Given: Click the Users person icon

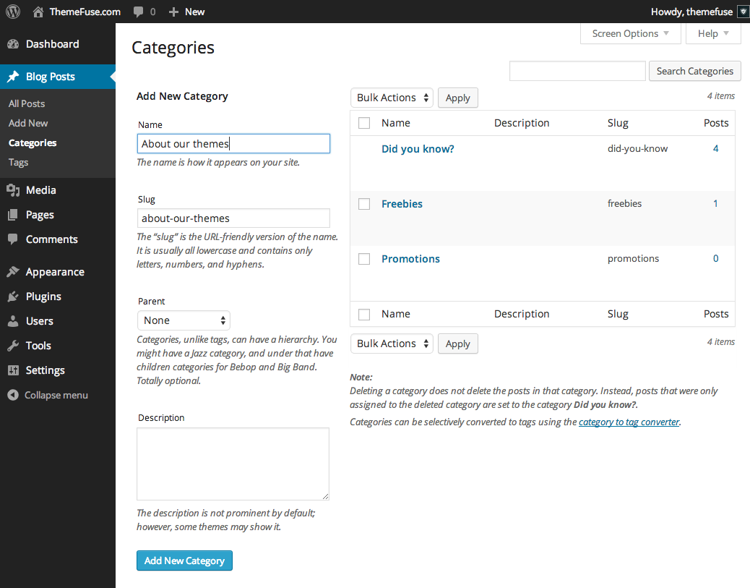Looking at the screenshot, I should pos(14,321).
